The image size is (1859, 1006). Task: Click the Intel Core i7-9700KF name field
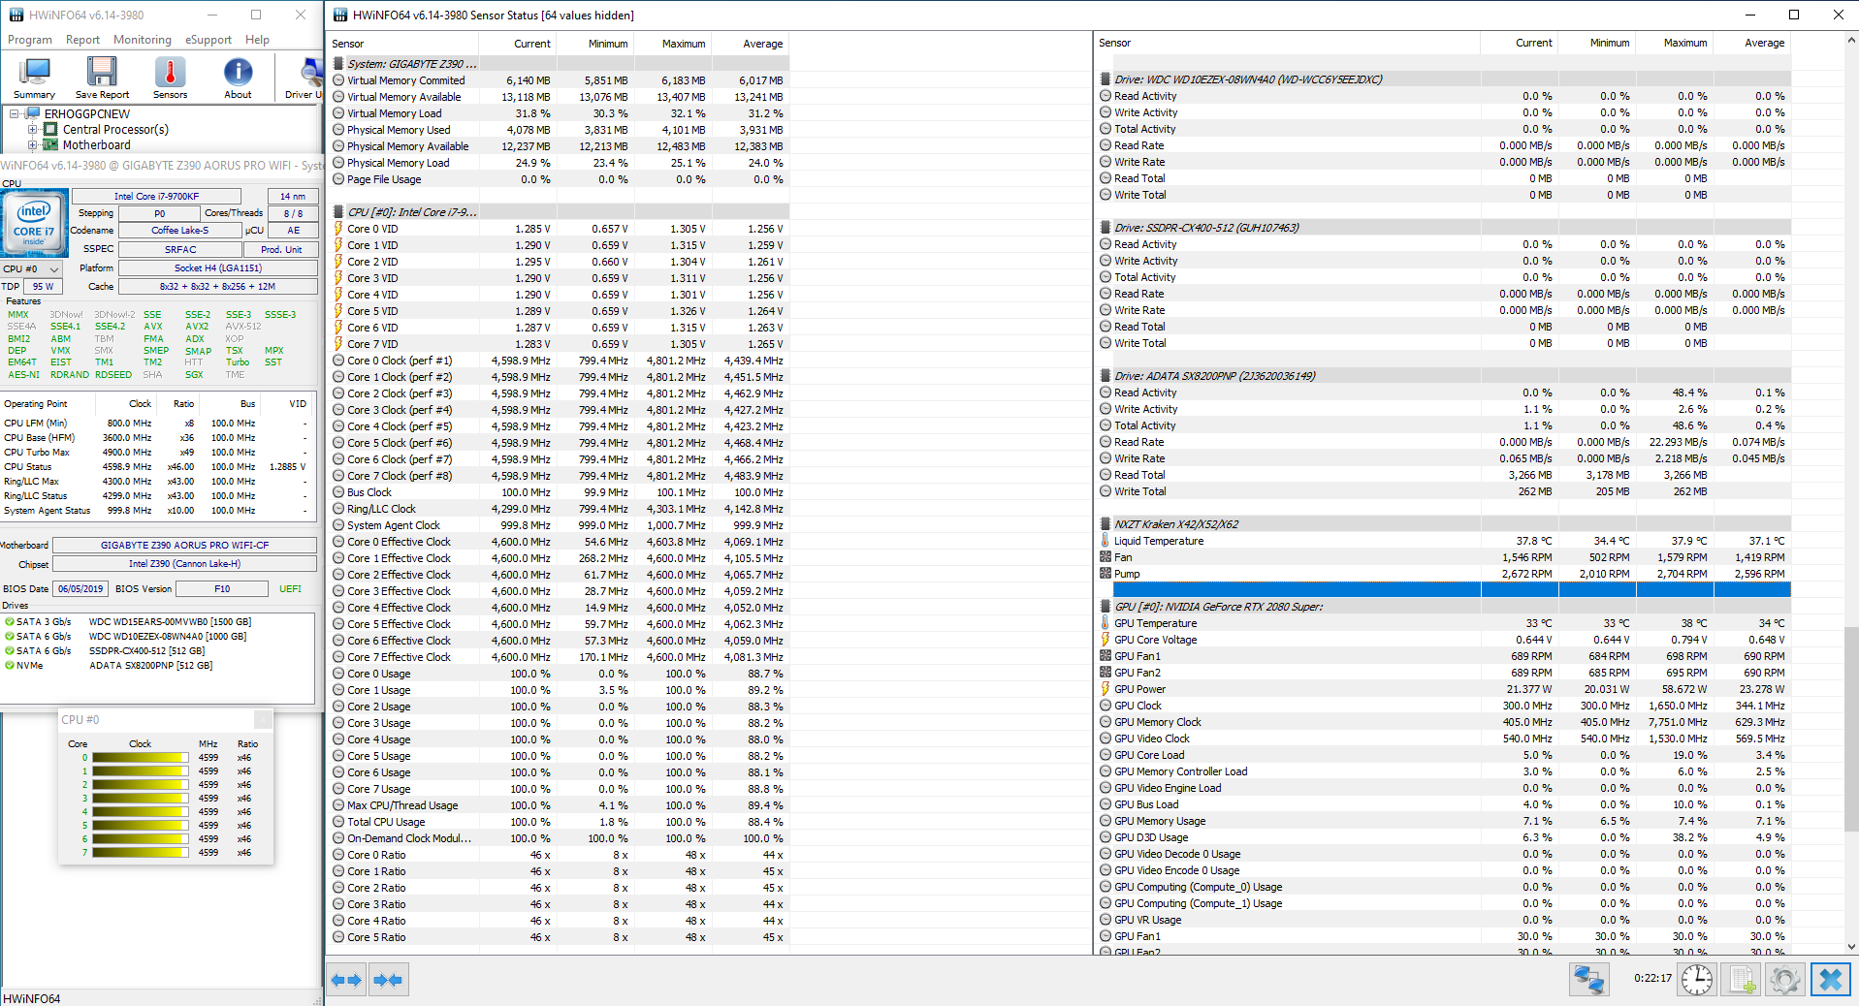[156, 196]
